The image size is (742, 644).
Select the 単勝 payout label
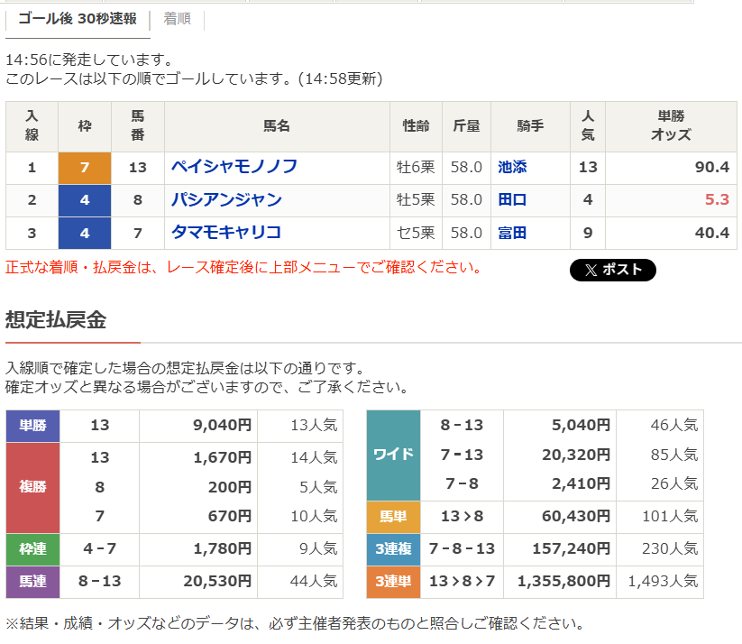tap(32, 426)
